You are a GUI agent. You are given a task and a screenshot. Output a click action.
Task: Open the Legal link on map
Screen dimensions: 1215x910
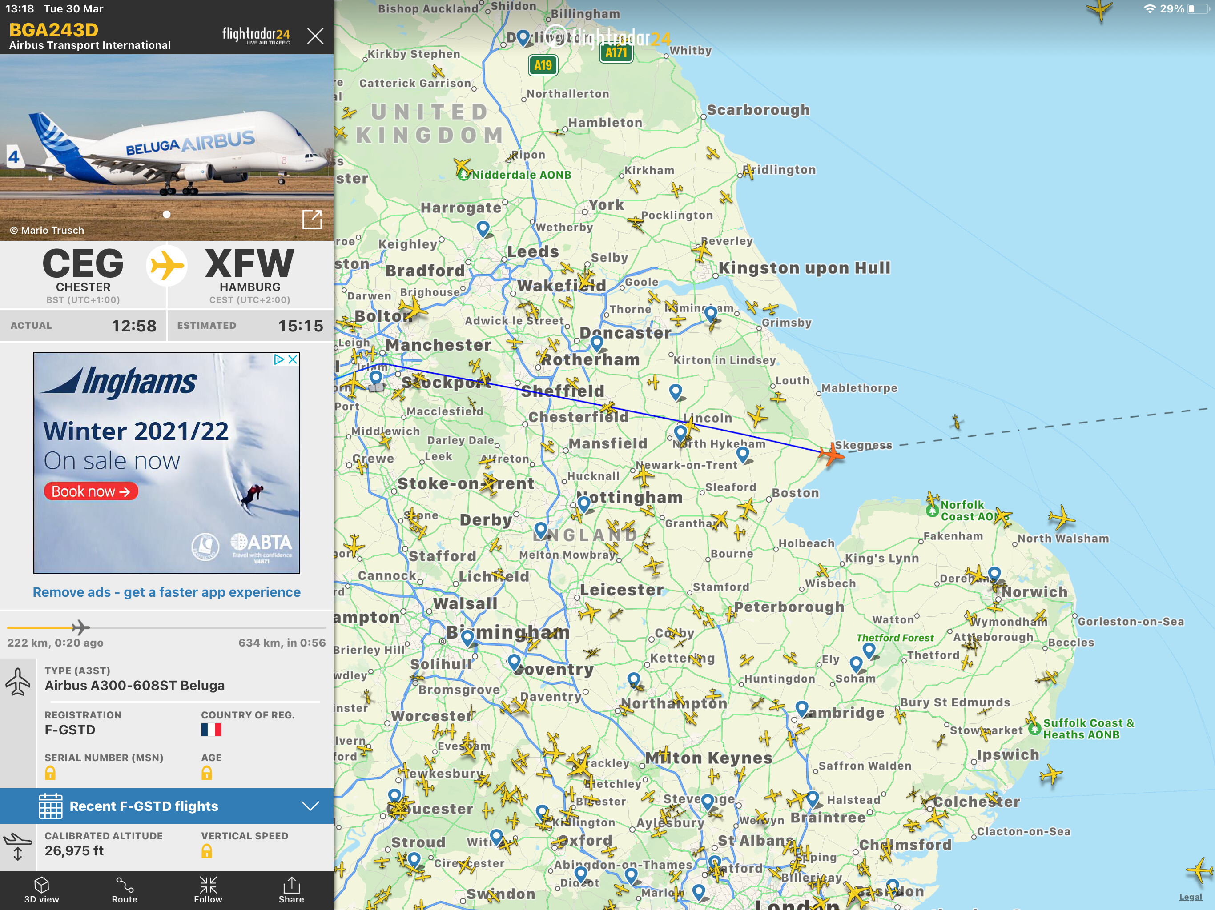(1190, 897)
